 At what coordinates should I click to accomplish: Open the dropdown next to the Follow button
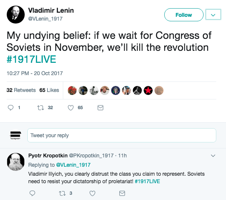tap(213, 15)
